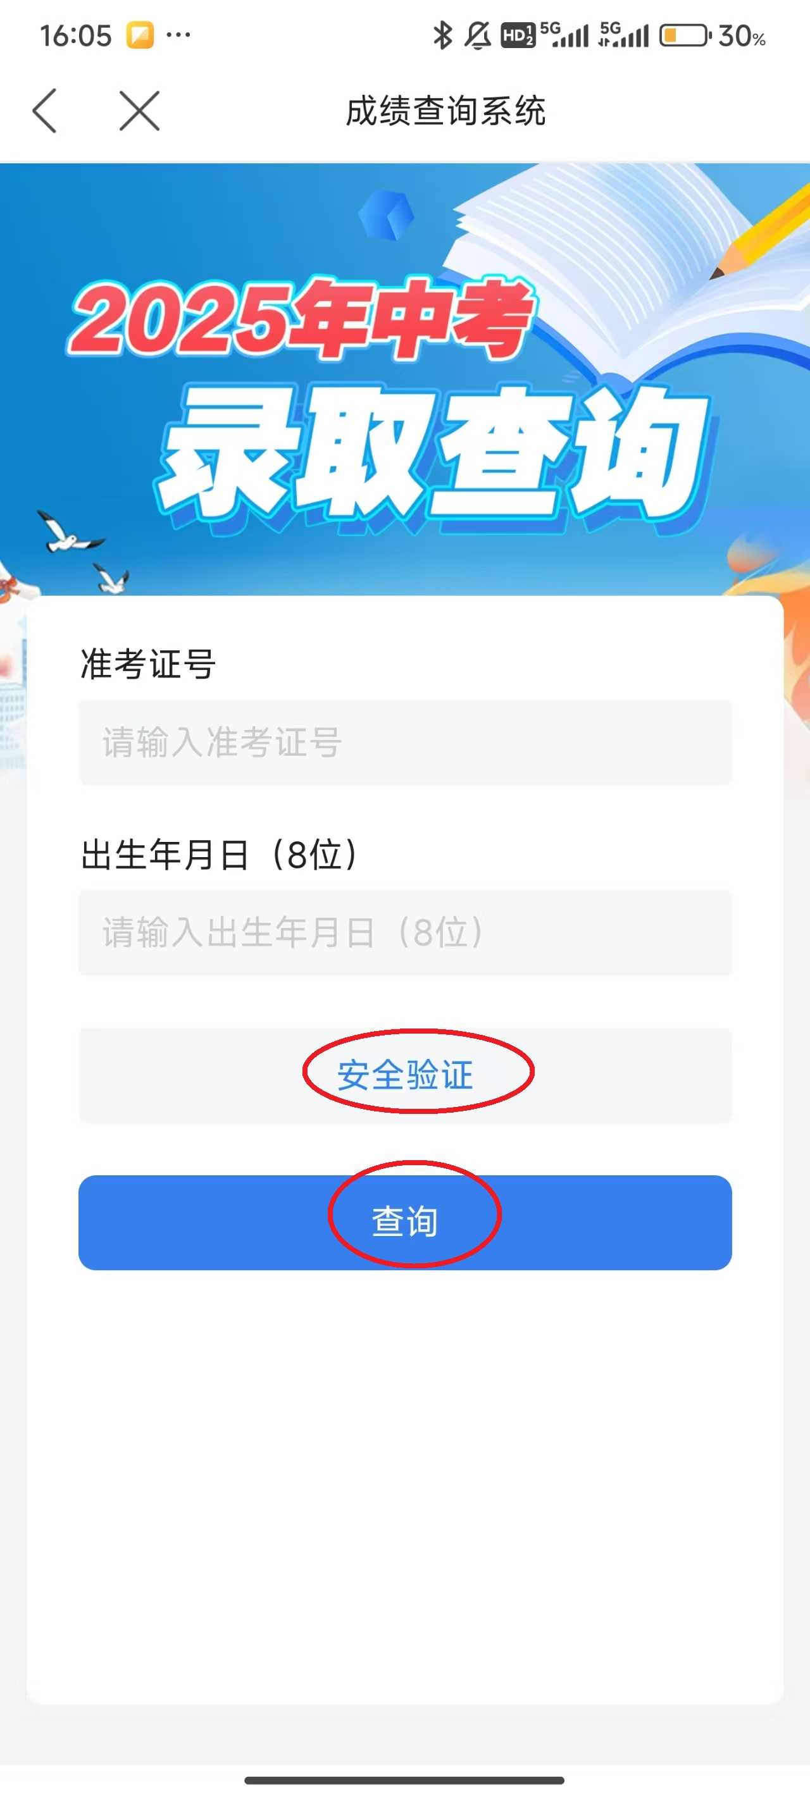Tap the second 5G signal icon
The width and height of the screenshot is (810, 1799).
[x=624, y=34]
